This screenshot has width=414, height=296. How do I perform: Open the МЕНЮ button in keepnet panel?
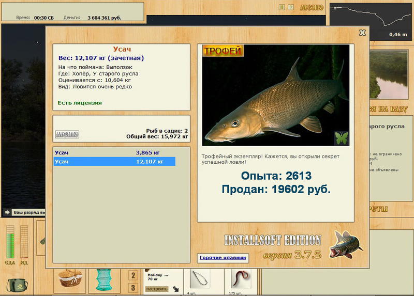pyautogui.click(x=67, y=134)
